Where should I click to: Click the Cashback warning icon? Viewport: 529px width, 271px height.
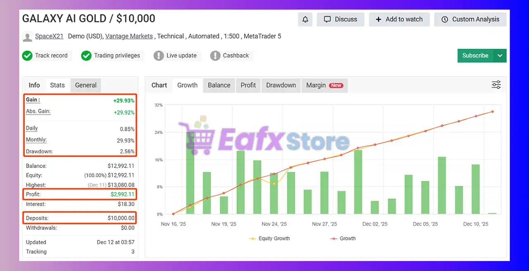tap(215, 56)
